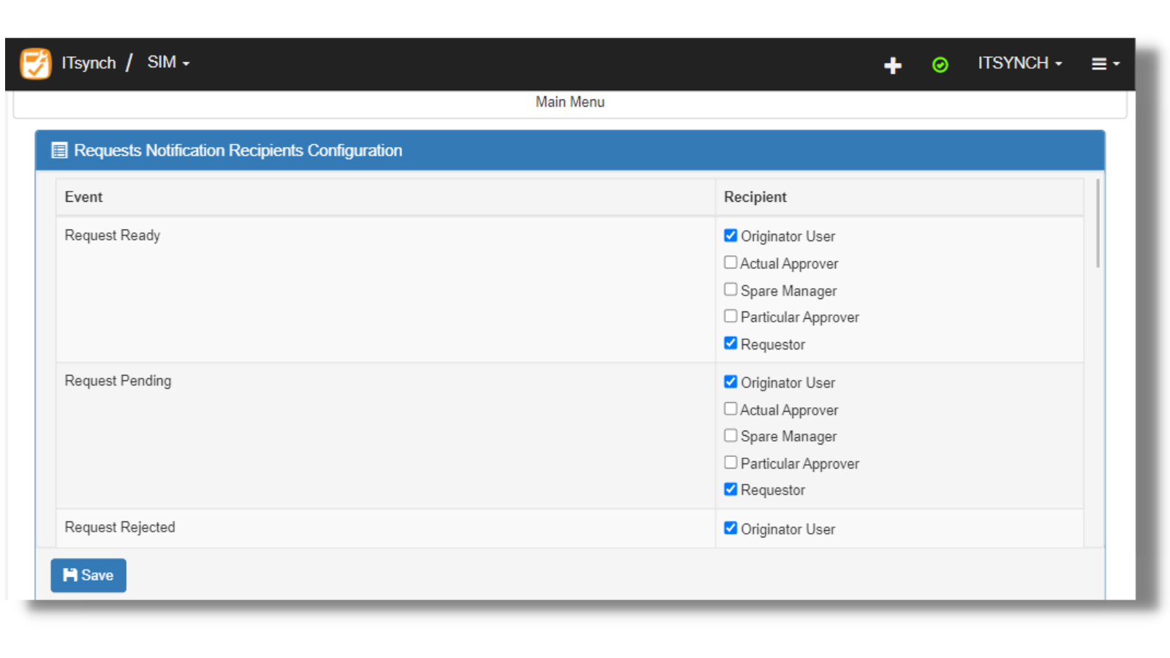Click the Requestor checkbox label under Request Ready
Image resolution: width=1170 pixels, height=658 pixels.
point(773,344)
